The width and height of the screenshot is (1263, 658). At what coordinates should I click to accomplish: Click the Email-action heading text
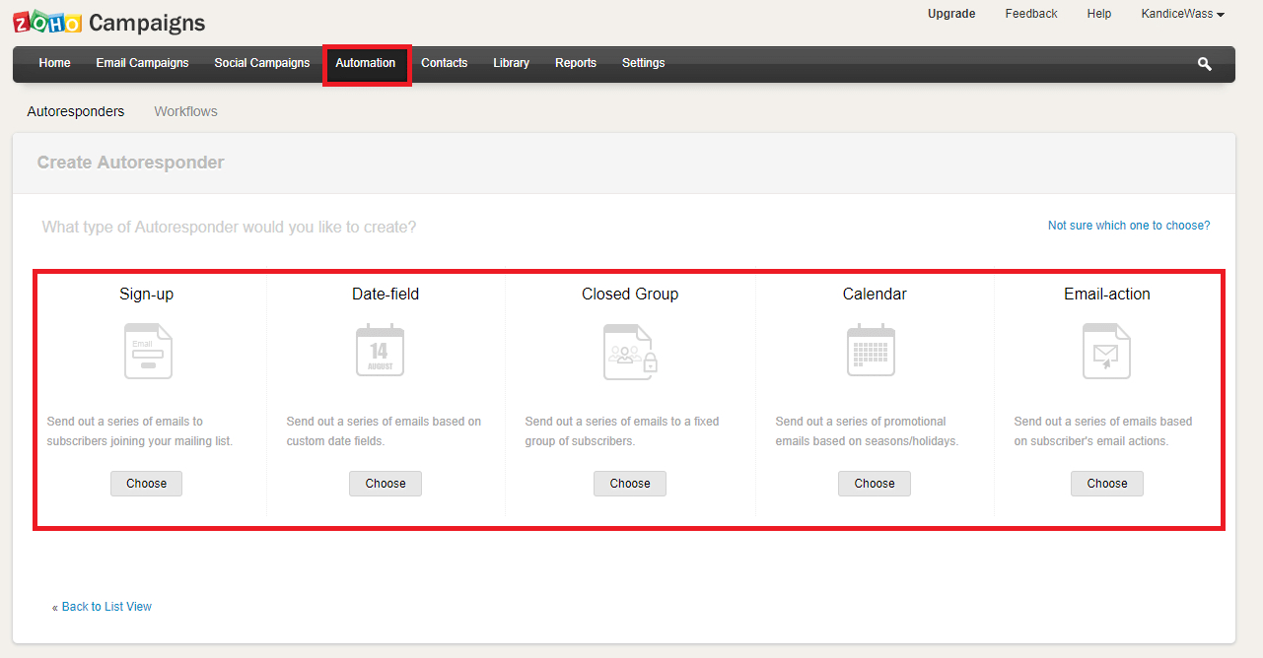coord(1107,294)
